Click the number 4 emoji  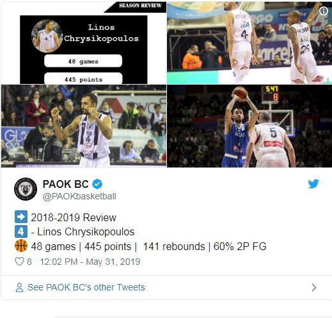pos(21,231)
